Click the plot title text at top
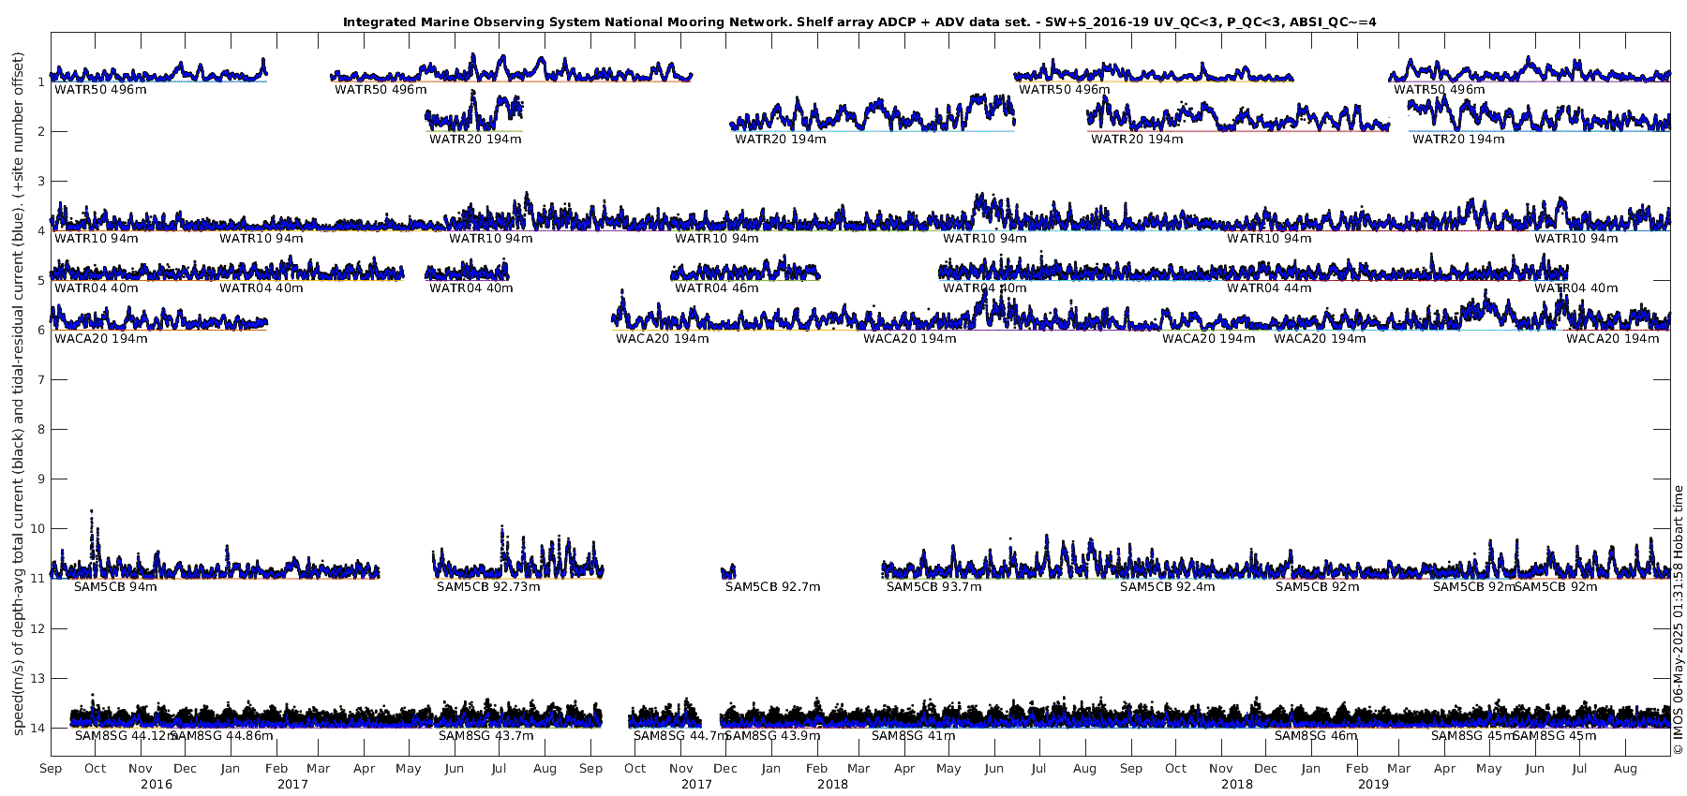 click(x=859, y=22)
